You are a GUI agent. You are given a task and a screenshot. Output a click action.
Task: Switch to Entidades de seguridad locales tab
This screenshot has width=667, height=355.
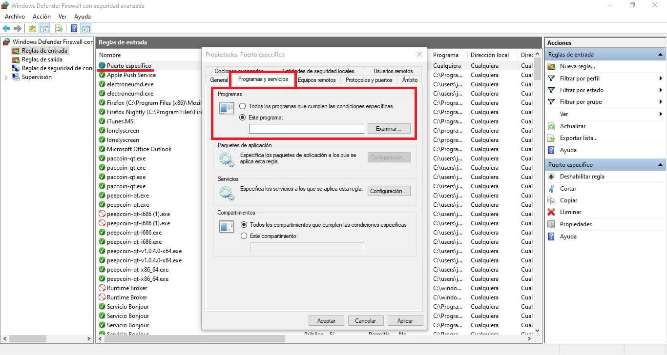[318, 71]
